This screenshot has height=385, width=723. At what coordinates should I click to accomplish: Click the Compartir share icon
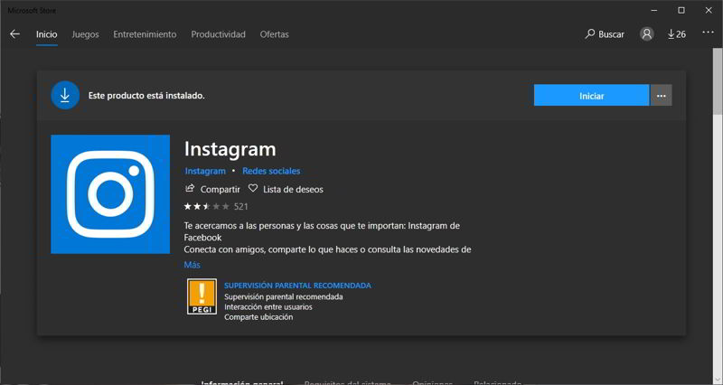[190, 189]
